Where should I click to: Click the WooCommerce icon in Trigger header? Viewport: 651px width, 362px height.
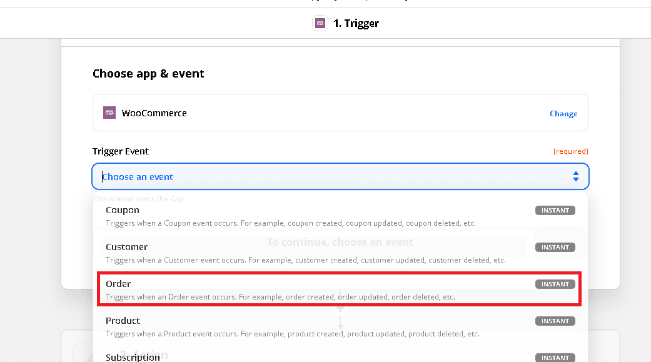click(x=320, y=24)
